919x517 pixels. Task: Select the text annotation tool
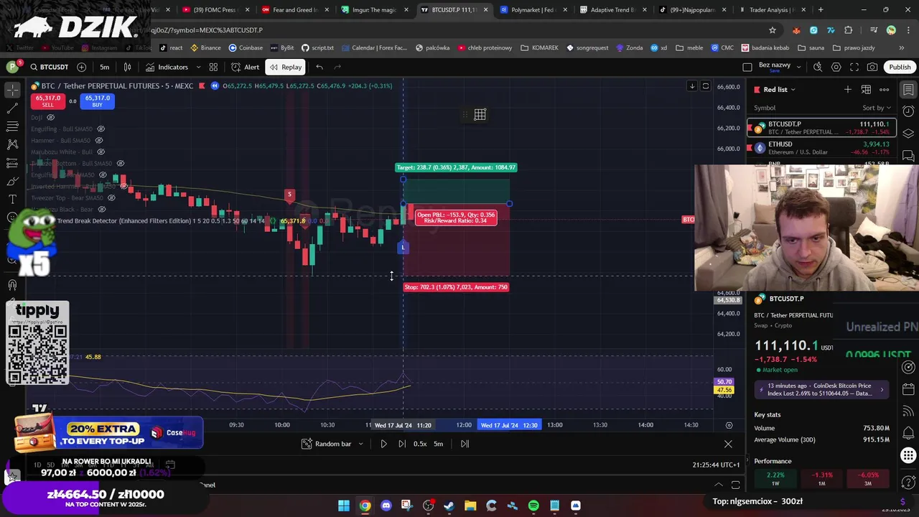[x=12, y=199]
